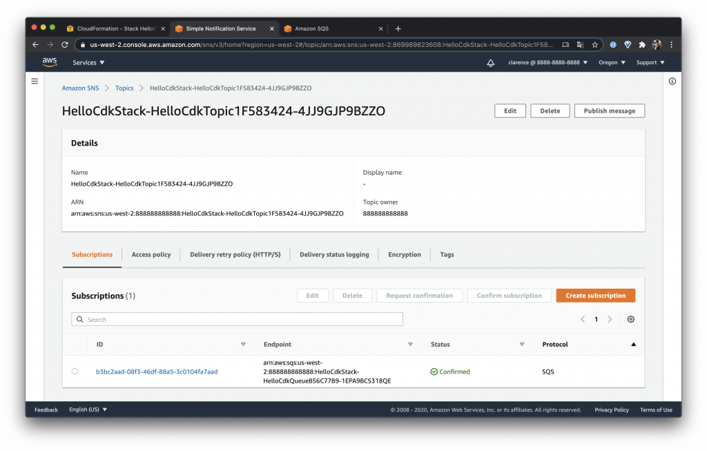This screenshot has width=707, height=451.
Task: Bookmark this page with the star
Action: 594,45
